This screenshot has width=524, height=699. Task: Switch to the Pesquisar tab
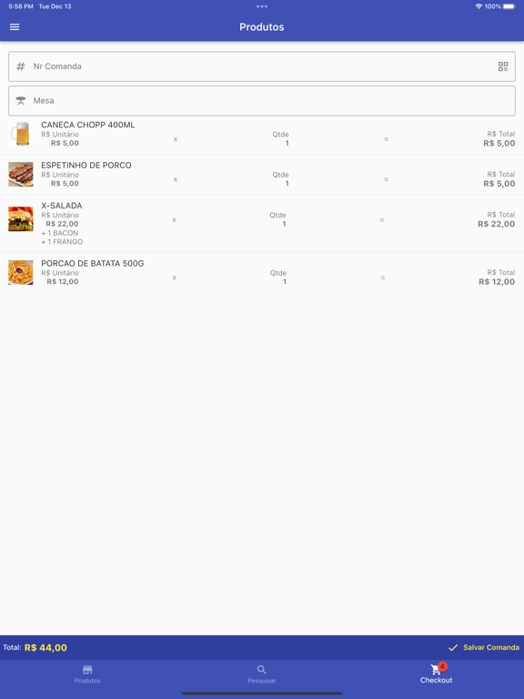point(262,674)
